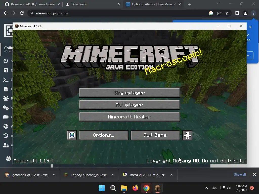Open Aternos Backups history icon in sidebar
Viewport: 259px width, 194px height.
[x=6, y=136]
